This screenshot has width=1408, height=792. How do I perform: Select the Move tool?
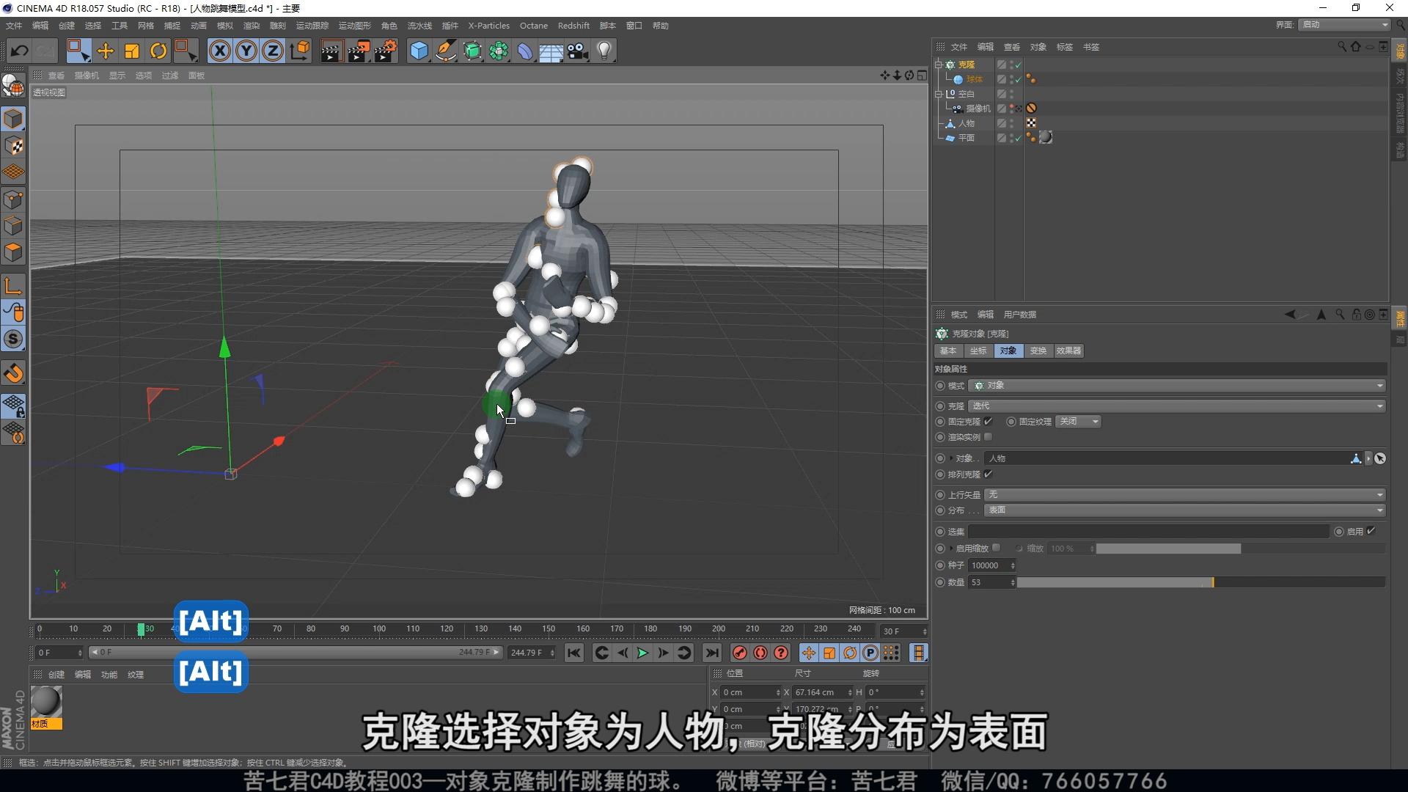click(106, 51)
